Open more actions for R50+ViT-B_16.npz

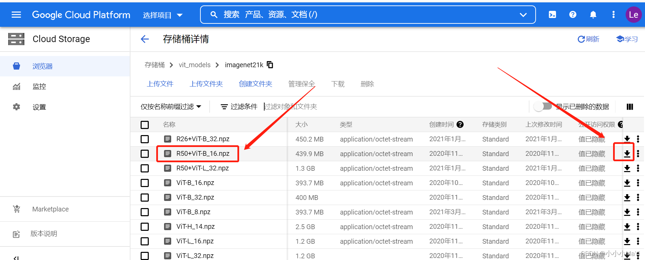point(638,153)
